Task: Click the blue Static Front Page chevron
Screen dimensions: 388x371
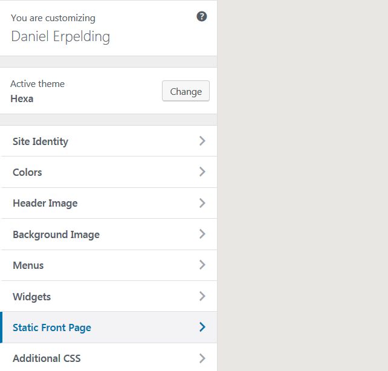Action: tap(202, 327)
